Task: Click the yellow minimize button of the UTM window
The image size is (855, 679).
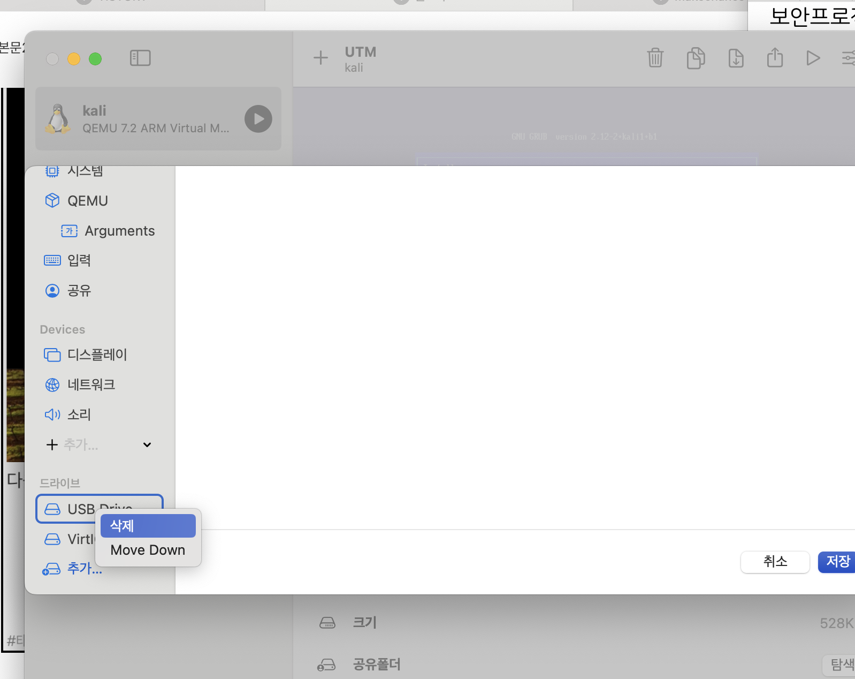Action: [x=74, y=59]
